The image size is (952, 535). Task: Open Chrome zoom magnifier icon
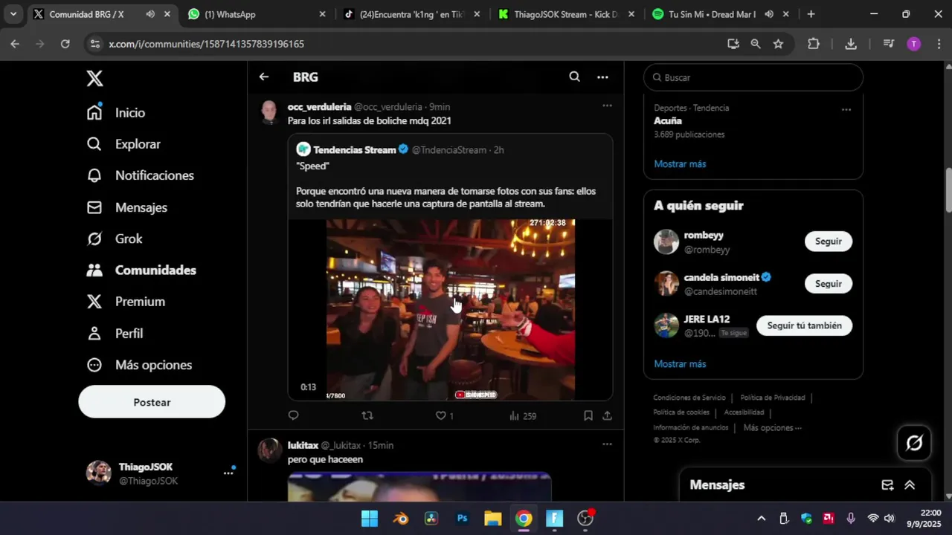tap(756, 44)
